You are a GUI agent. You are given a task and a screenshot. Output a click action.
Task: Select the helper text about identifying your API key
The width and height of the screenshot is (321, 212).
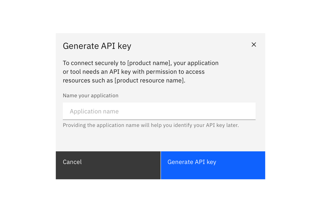[150, 125]
